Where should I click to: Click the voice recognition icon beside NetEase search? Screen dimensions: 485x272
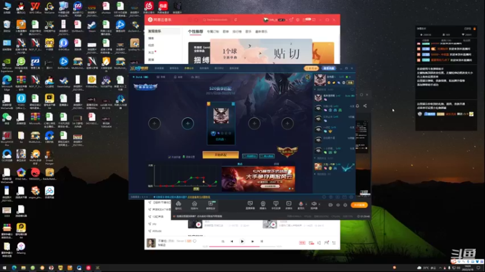(x=235, y=20)
